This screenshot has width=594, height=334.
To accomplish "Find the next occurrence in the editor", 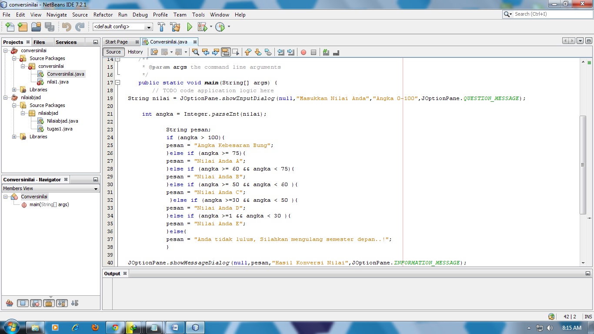I will click(x=216, y=52).
